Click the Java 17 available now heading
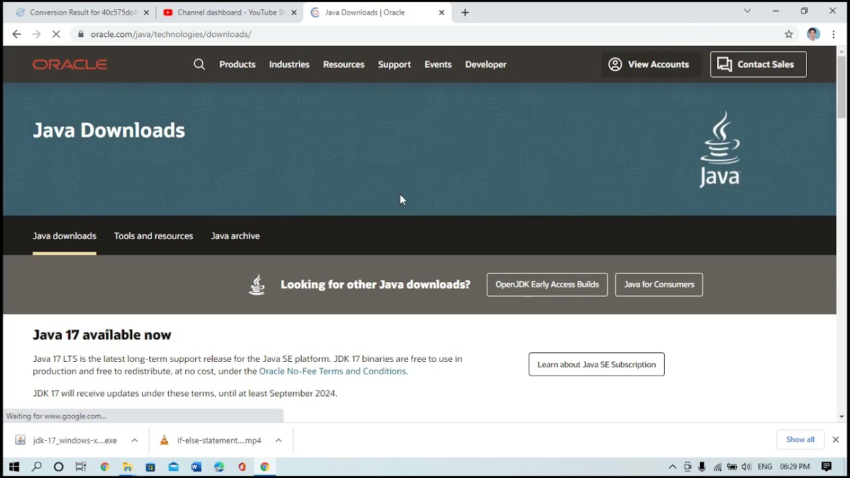The height and width of the screenshot is (478, 850). coord(102,335)
